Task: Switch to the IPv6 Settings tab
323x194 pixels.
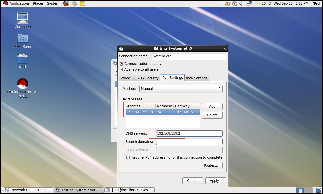Action: [197, 78]
